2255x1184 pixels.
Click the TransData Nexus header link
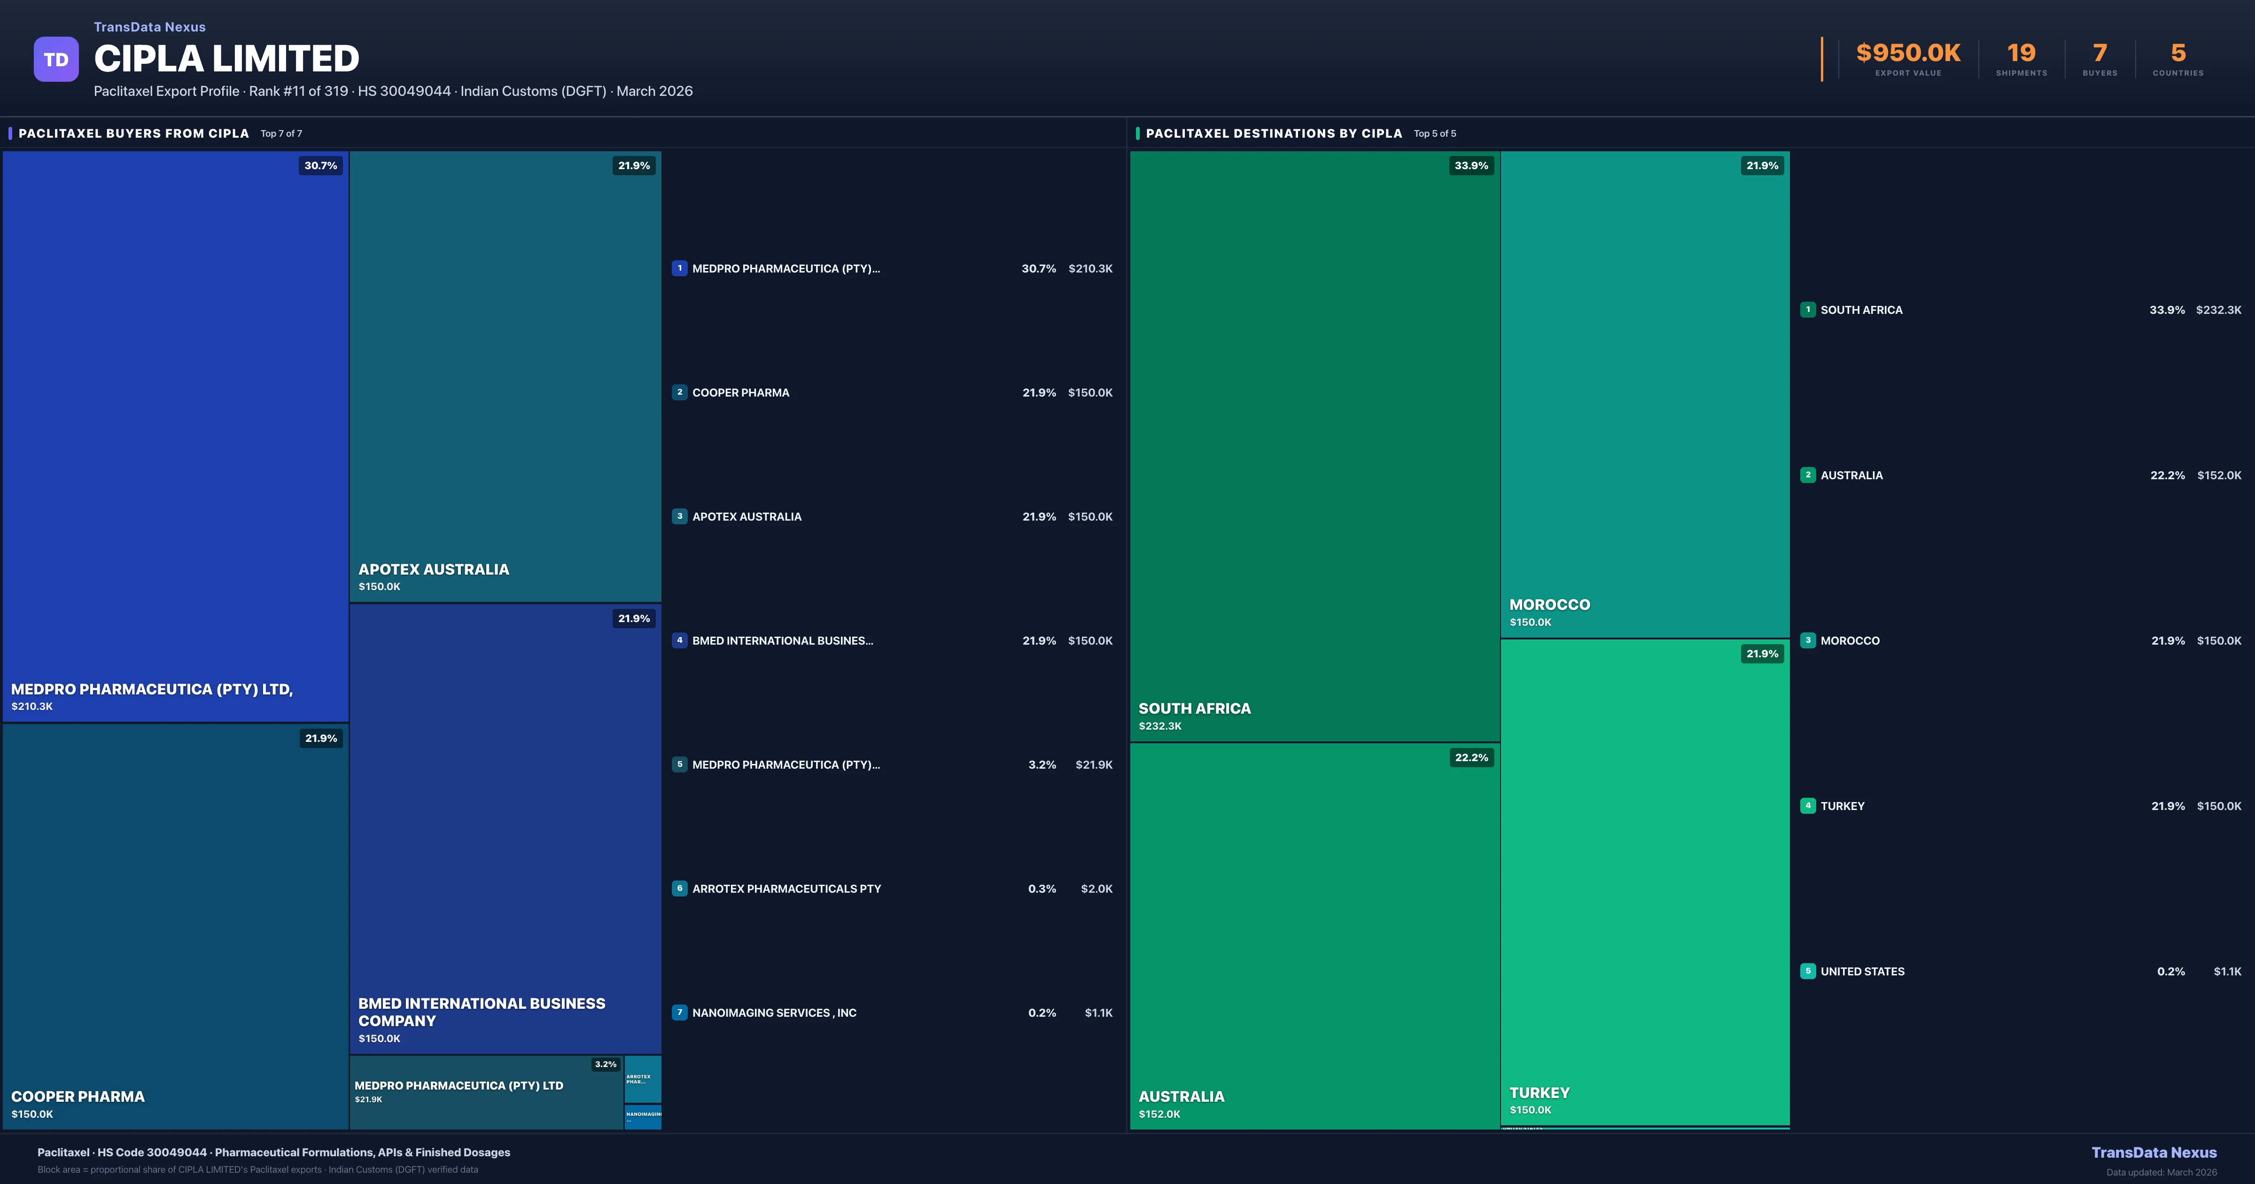pos(150,27)
